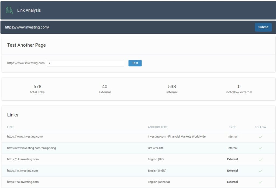The image size is (276, 188).
Task: Click the 40 external links stat
Action: click(x=105, y=89)
